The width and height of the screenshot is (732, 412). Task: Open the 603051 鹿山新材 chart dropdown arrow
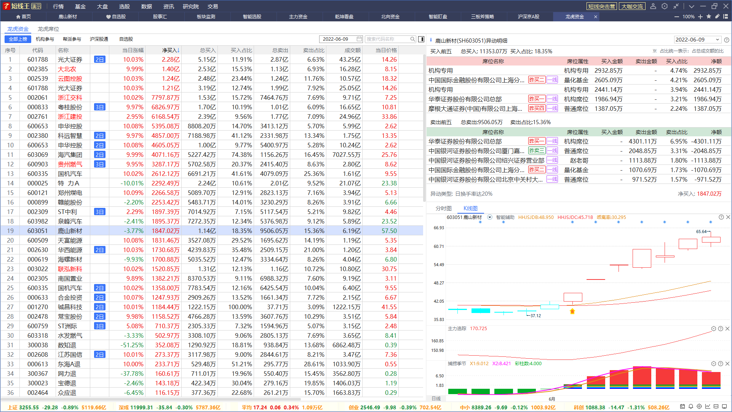pyautogui.click(x=490, y=217)
